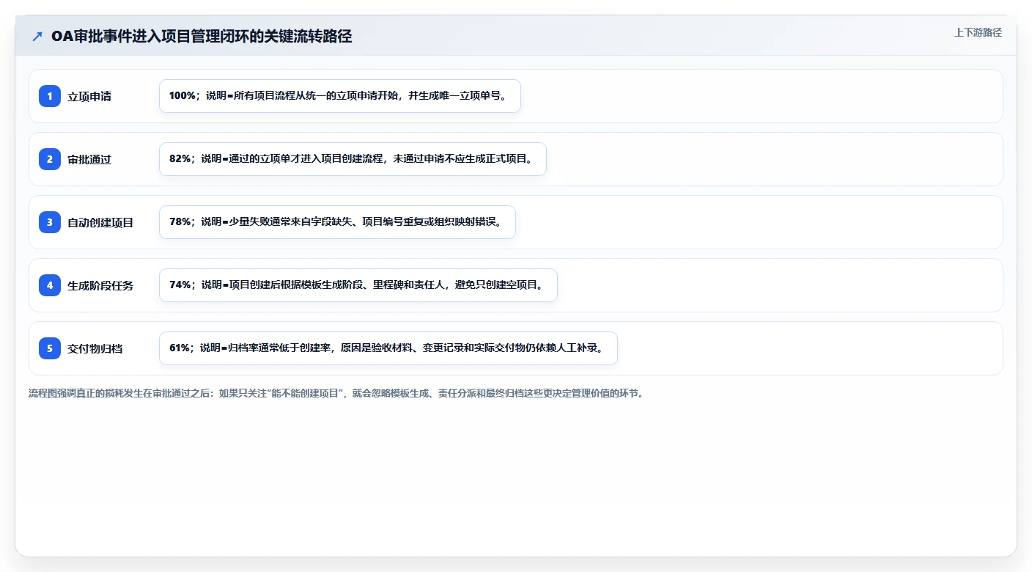Click the 78% description box for 自动创建项目
The height and width of the screenshot is (572, 1032).
337,222
